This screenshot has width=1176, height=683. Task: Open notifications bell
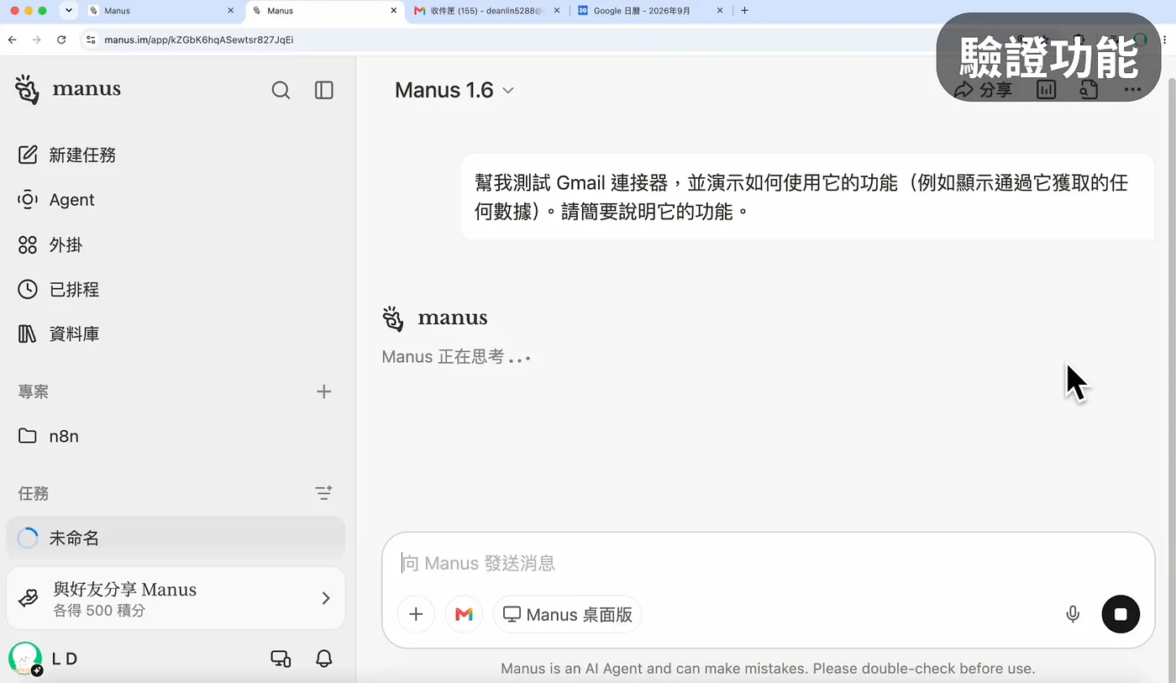coord(324,659)
